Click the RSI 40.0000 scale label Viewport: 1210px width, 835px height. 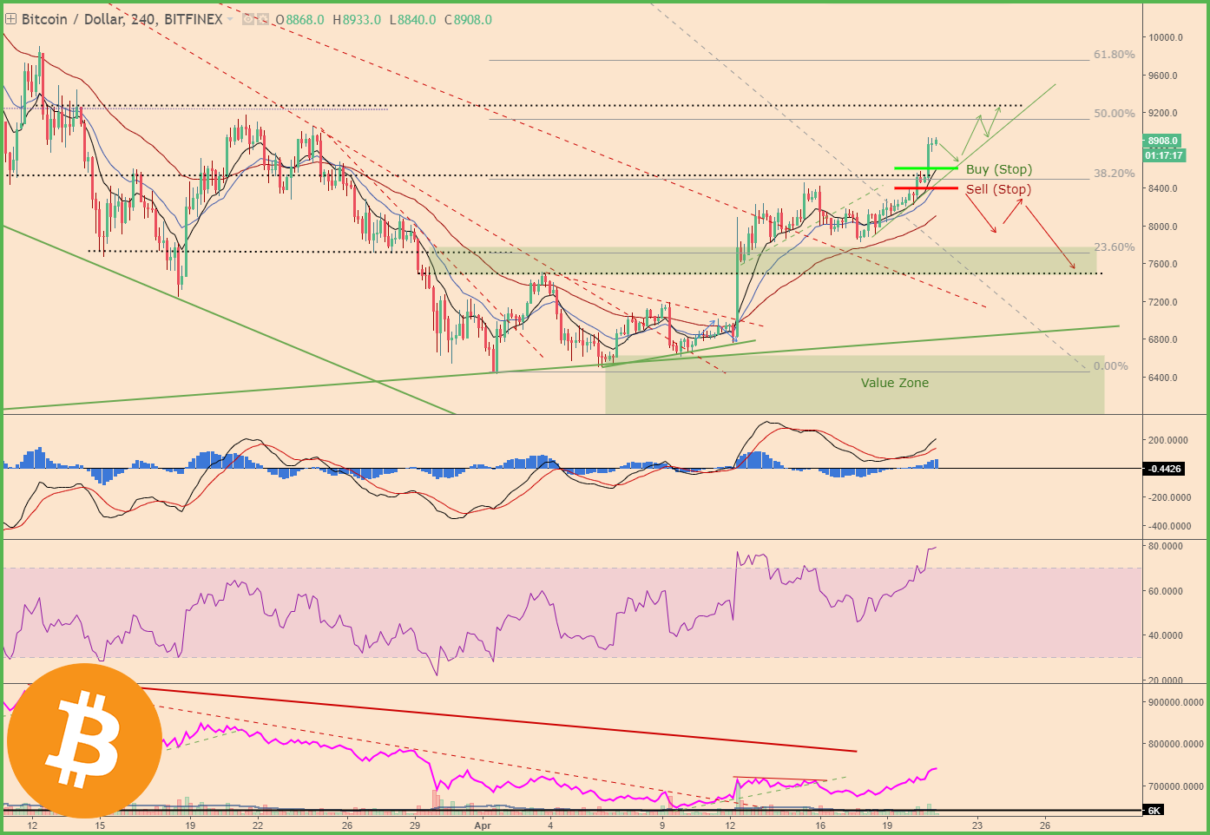[1166, 635]
